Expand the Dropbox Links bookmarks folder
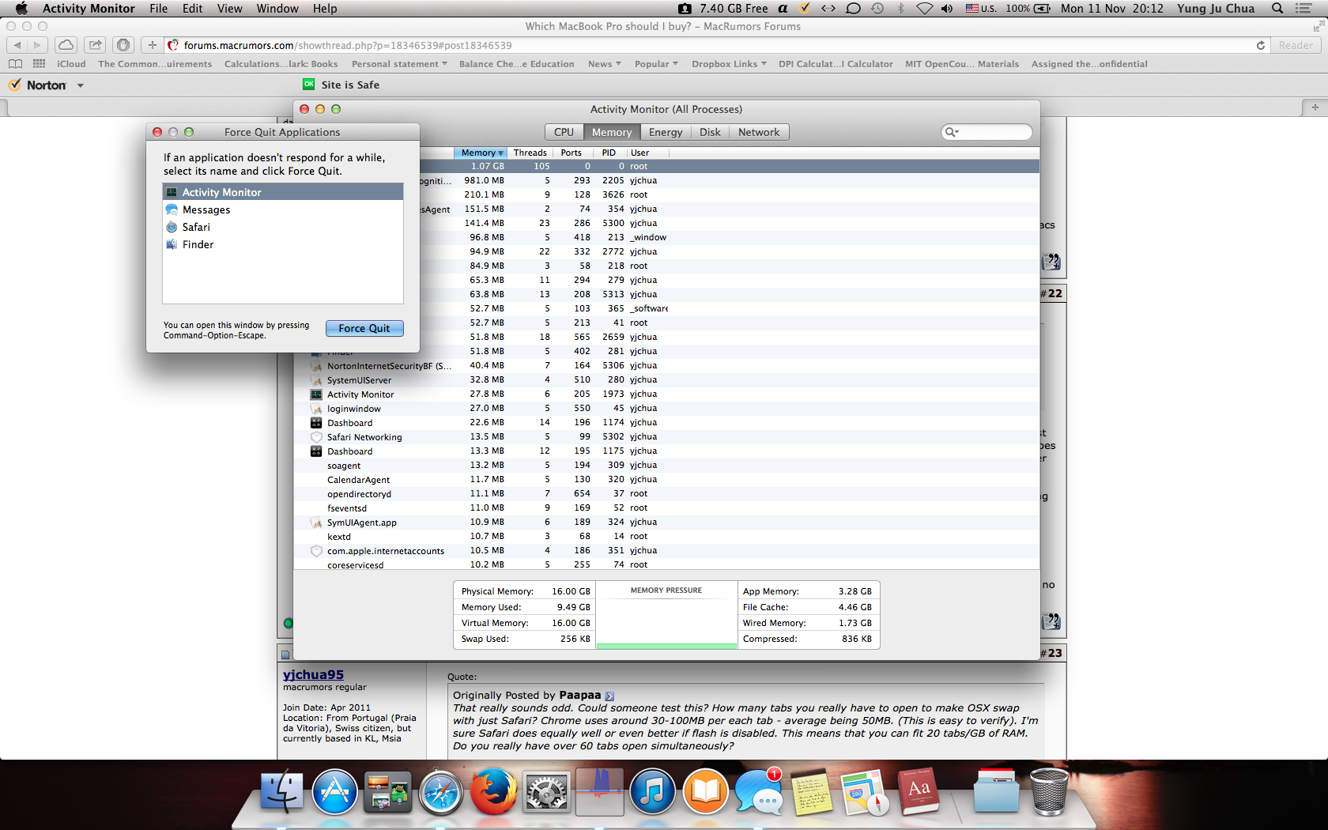Viewport: 1328px width, 830px height. [729, 64]
